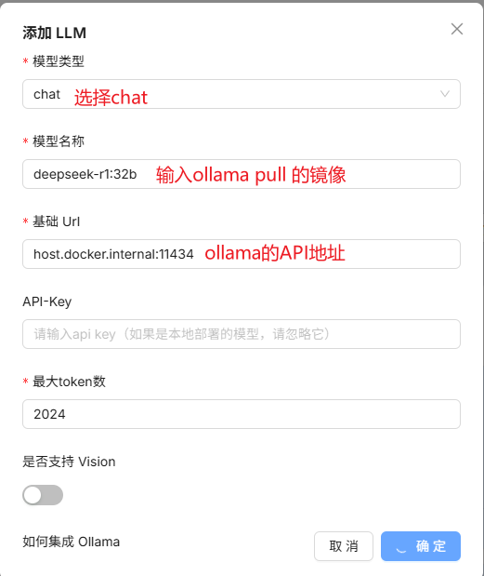Click the 最大token数 field showing 2024
This screenshot has height=576, width=484.
(x=242, y=414)
